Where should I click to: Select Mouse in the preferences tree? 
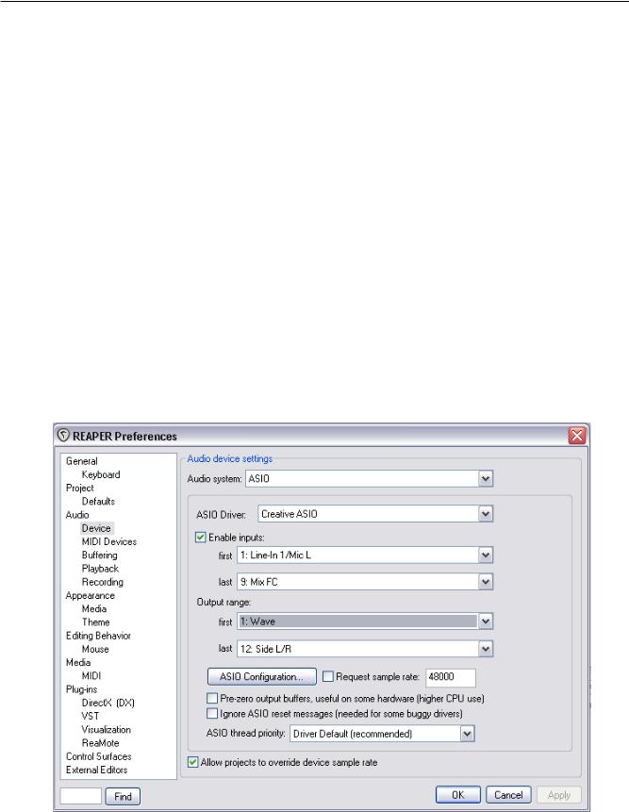[94, 649]
